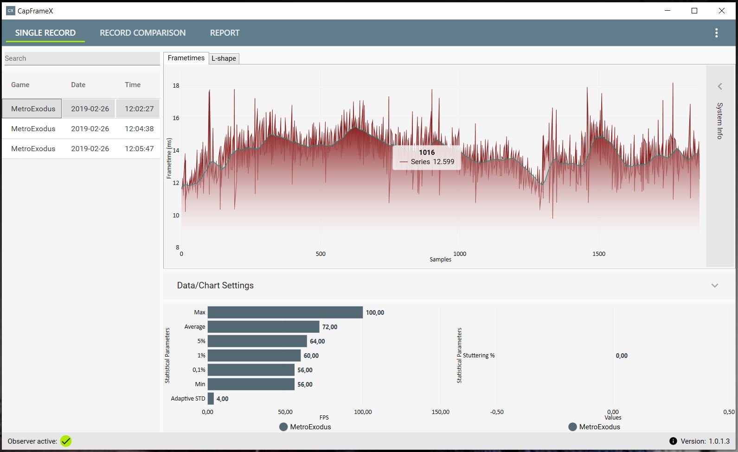The width and height of the screenshot is (738, 452).
Task: Toggle MetroExodus legend in FPS chart
Action: pos(305,427)
